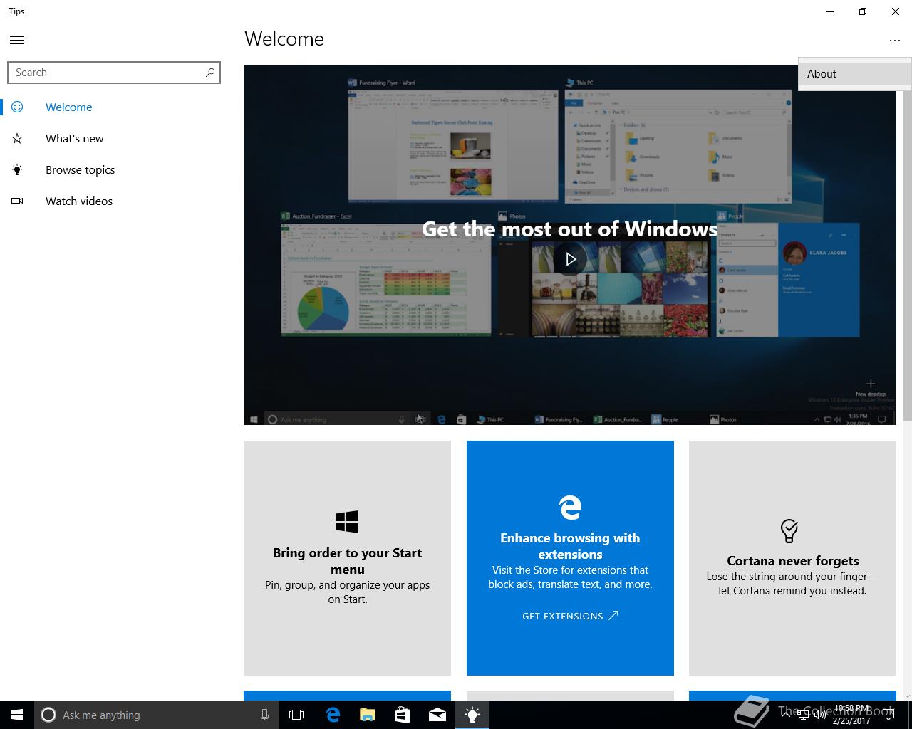Viewport: 912px width, 729px height.
Task: Launch Microsoft Edge from taskbar
Action: tap(332, 715)
